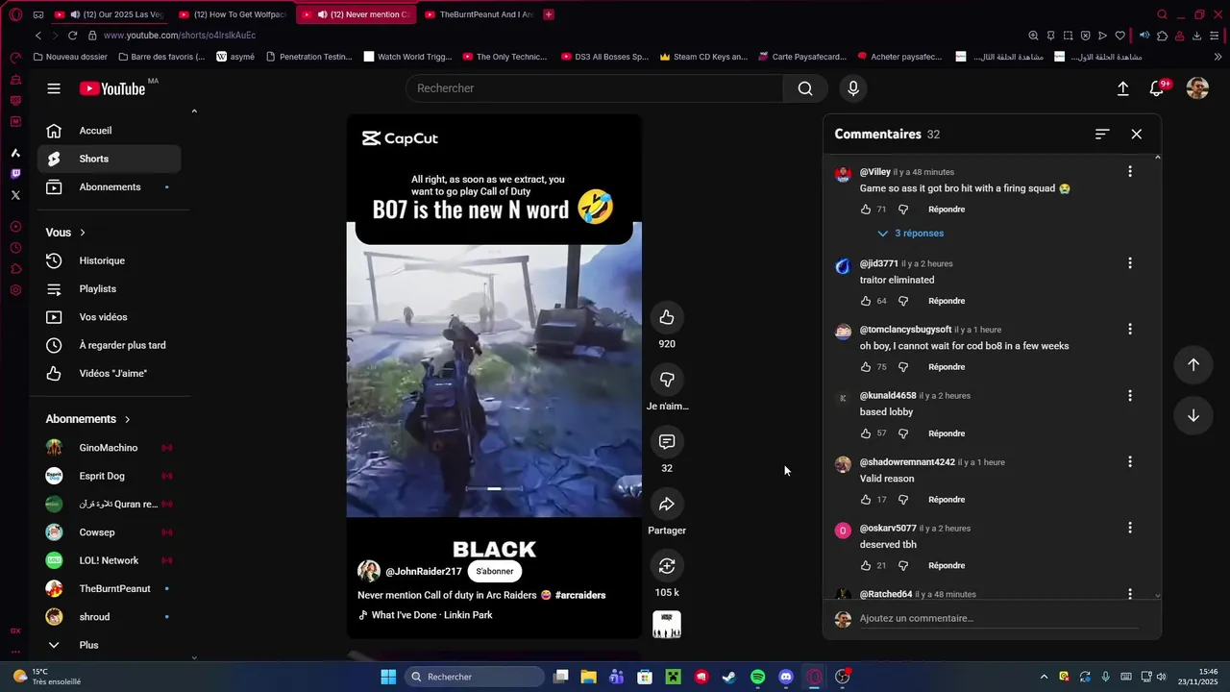Switch to the TheBurntPeanut browser tab

coord(478,14)
